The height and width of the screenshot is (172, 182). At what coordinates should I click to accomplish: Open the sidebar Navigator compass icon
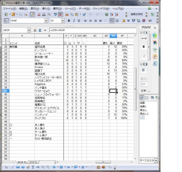[x=155, y=56]
